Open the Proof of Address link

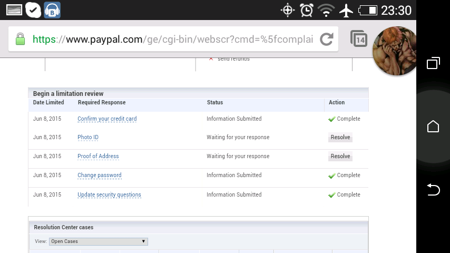pyautogui.click(x=98, y=157)
